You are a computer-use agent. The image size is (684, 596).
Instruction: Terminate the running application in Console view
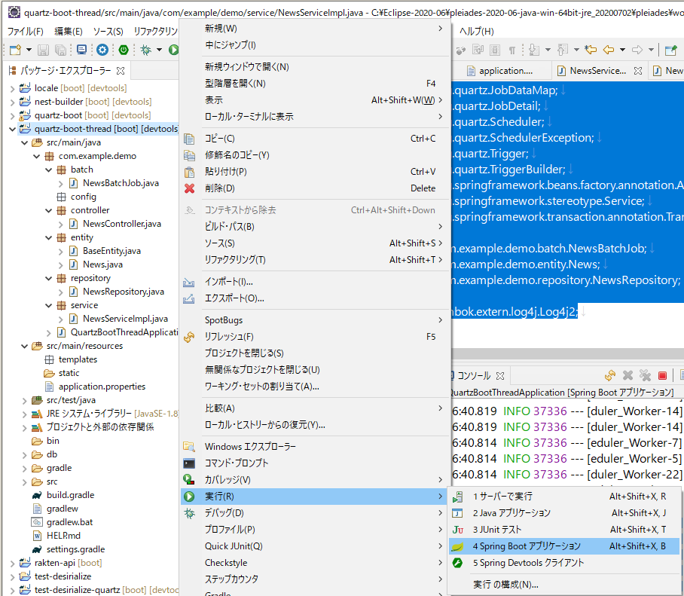pos(662,375)
